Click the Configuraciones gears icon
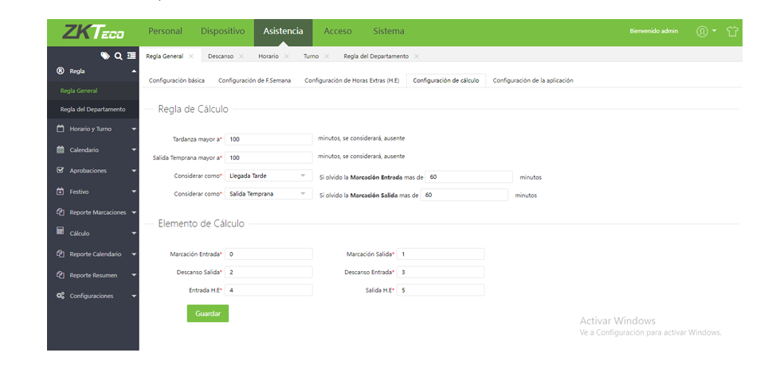The image size is (776, 372). pos(61,296)
